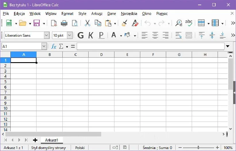
Task: Toggle center horizontal alignment
Action: [x=155, y=36]
